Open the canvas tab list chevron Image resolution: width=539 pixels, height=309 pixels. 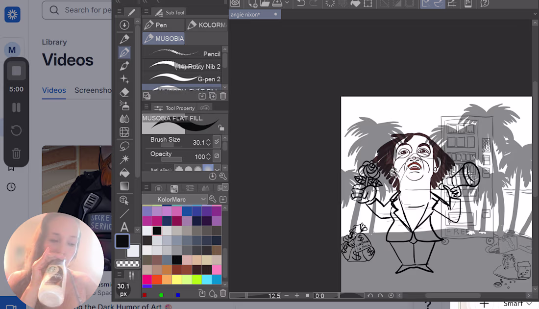[535, 14]
